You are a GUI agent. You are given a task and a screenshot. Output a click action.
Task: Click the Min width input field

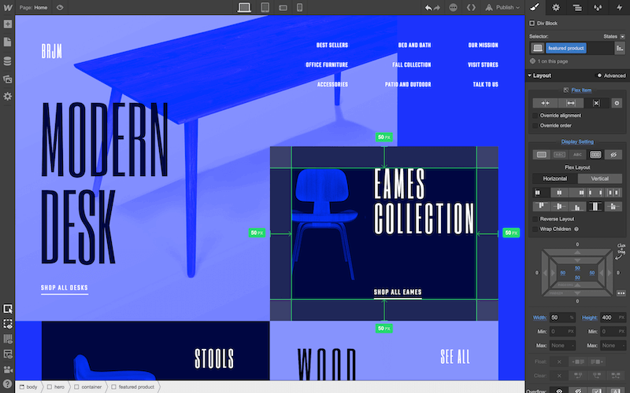[x=562, y=332]
